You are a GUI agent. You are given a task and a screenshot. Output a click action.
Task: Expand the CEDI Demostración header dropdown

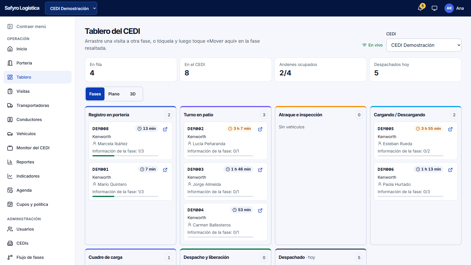tap(71, 8)
